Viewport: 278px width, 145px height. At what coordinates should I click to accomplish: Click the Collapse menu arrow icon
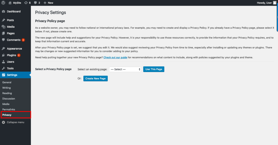pos(4,122)
